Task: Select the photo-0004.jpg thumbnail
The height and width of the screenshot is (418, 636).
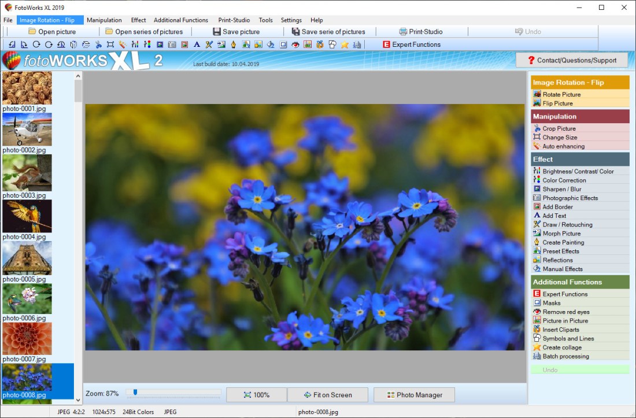Action: click(27, 216)
